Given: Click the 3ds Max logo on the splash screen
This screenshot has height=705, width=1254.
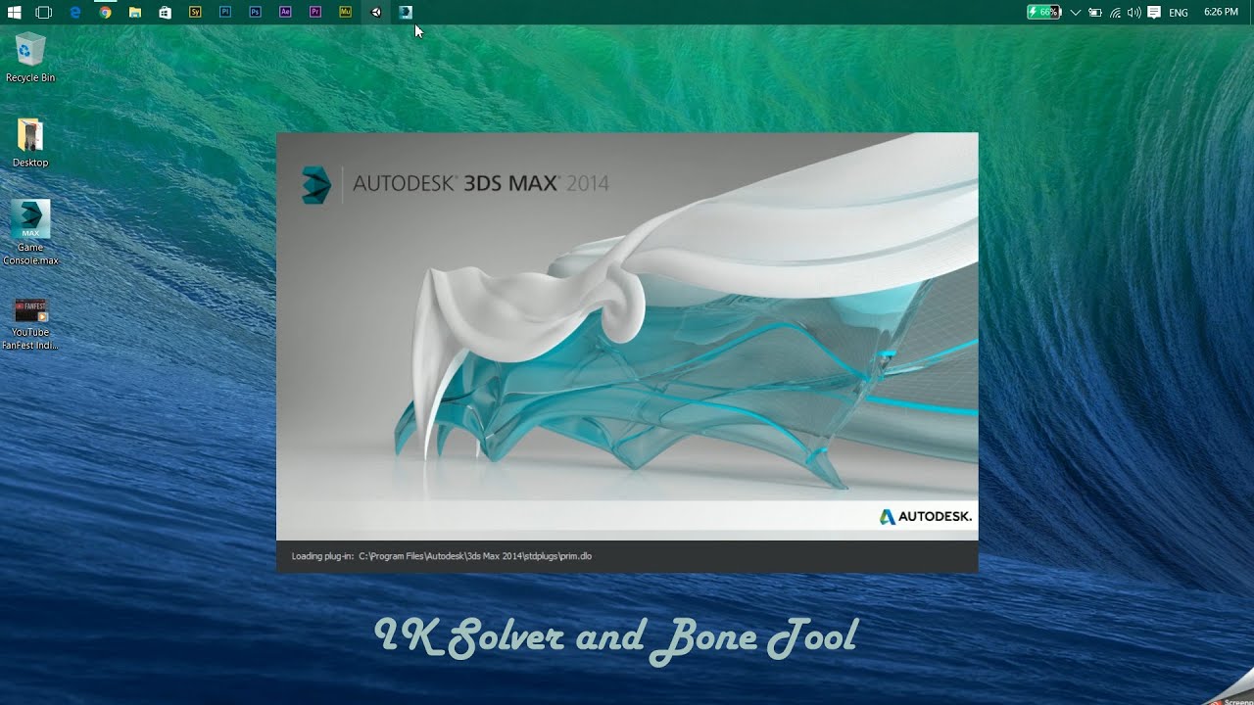Looking at the screenshot, I should click(x=316, y=184).
